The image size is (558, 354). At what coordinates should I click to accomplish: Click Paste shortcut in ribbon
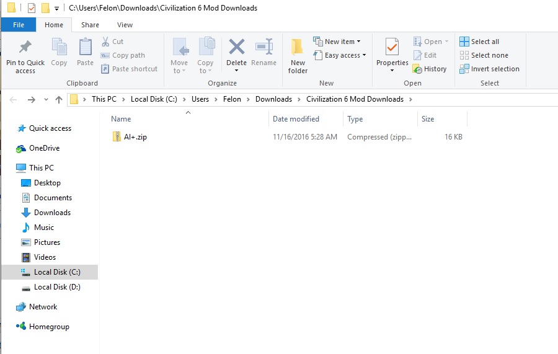tap(130, 69)
